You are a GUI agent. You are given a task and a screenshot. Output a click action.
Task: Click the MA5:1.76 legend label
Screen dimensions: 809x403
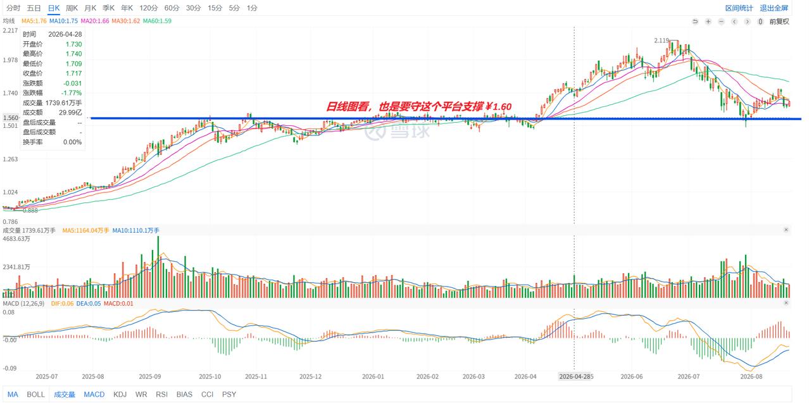tap(33, 21)
